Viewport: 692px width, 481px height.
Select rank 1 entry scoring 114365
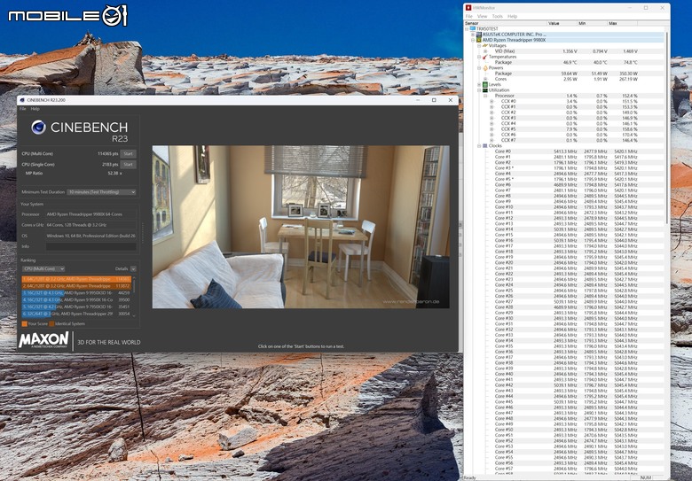(x=76, y=279)
